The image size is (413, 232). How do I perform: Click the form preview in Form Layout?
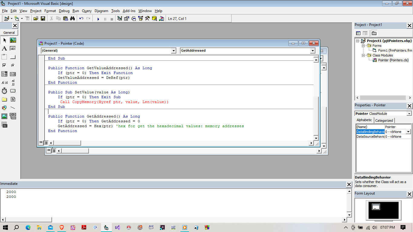point(376,207)
